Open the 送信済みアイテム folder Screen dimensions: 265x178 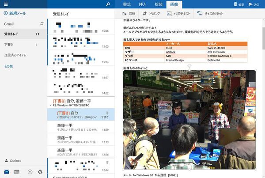23,55
